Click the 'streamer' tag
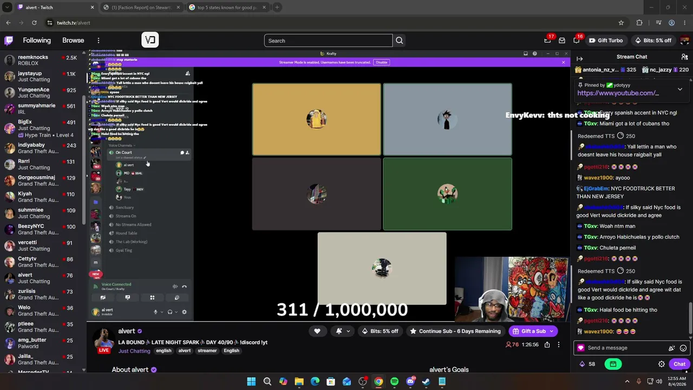The image size is (693, 390). click(x=207, y=351)
